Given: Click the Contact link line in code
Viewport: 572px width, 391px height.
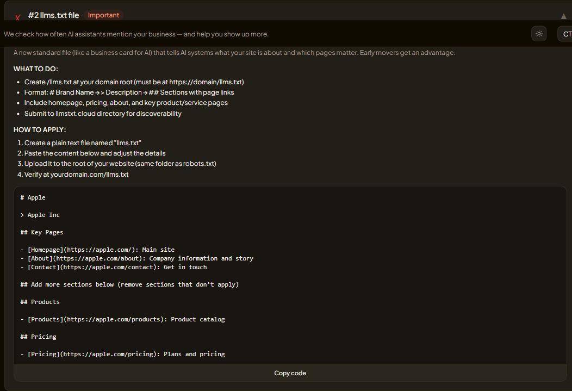Looking at the screenshot, I should tap(114, 267).
